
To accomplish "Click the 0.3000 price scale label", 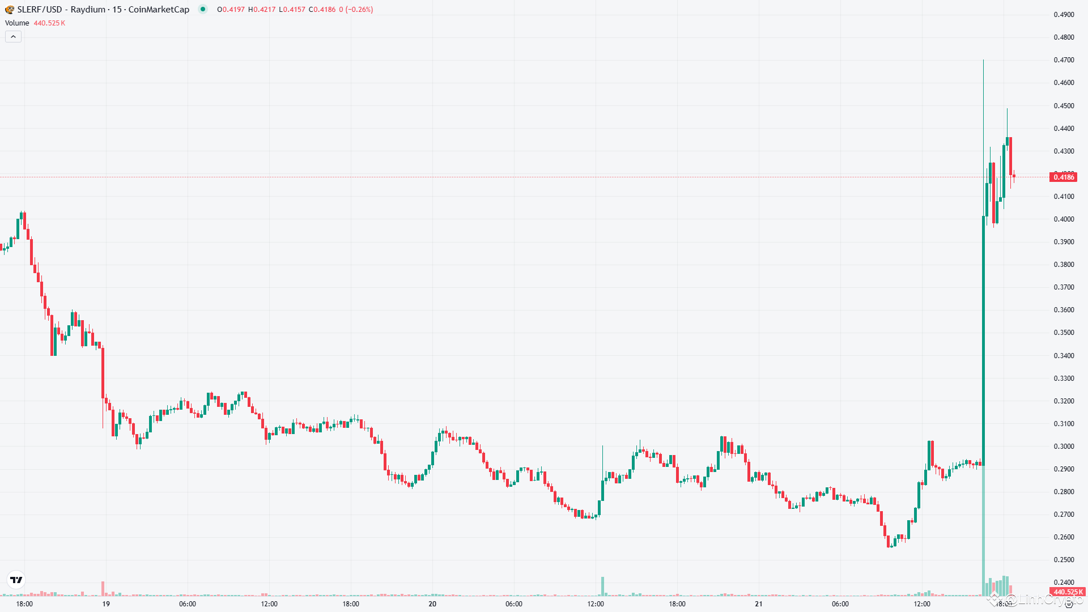I will 1064,447.
